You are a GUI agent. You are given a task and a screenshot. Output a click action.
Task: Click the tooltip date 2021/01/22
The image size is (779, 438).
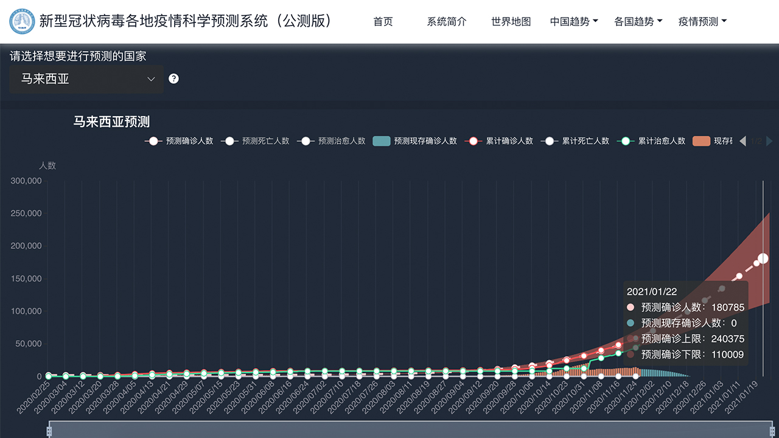[652, 292]
